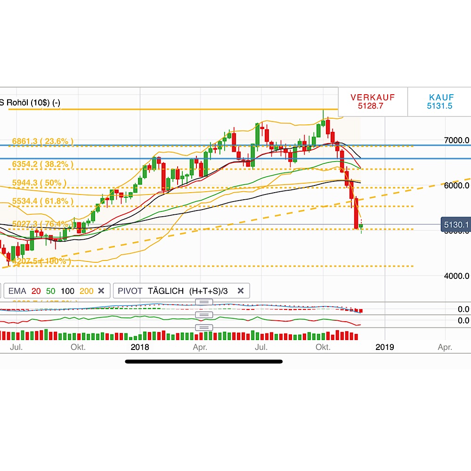The width and height of the screenshot is (471, 471).
Task: Select the 6861.3 (23.6%) Fibonacci label
Action: point(41,140)
